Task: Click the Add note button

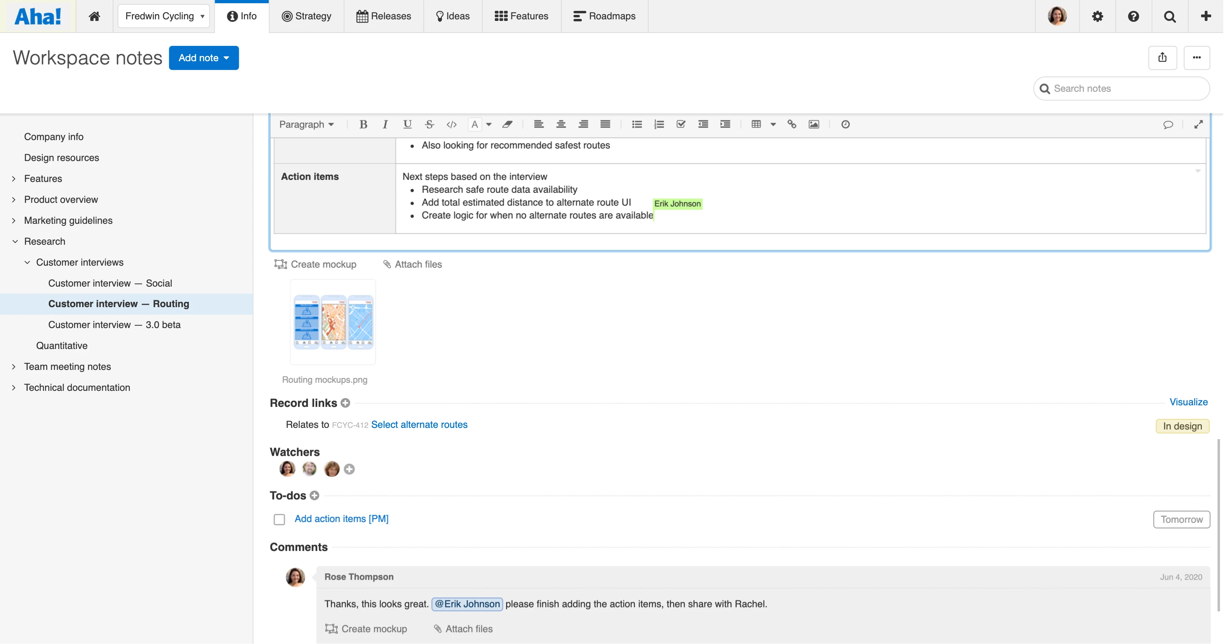Action: coord(204,58)
